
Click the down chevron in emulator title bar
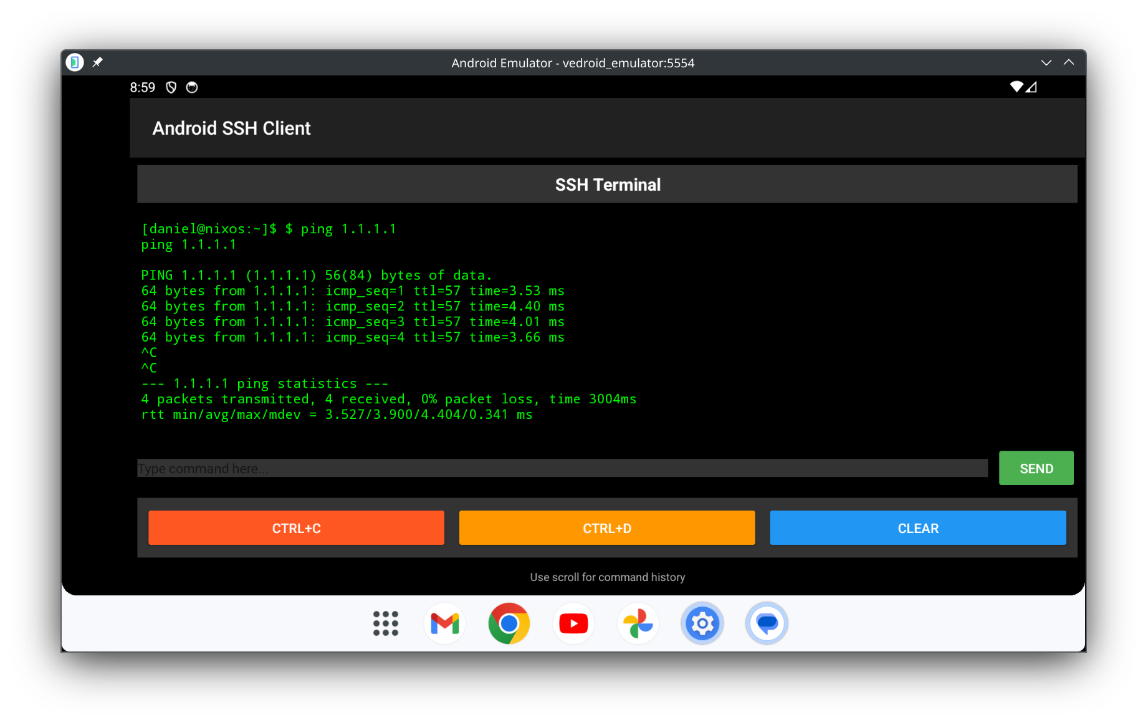[x=1046, y=62]
